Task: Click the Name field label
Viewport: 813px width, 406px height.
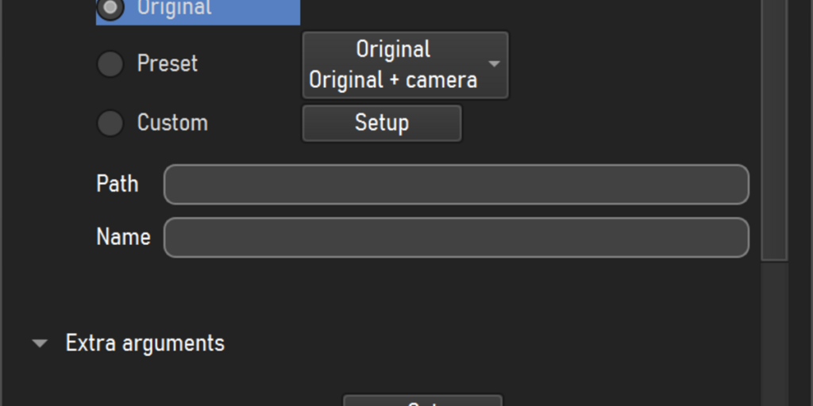Action: (123, 236)
